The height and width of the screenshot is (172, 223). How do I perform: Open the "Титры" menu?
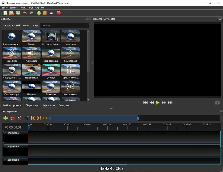pyautogui.click(x=23, y=8)
